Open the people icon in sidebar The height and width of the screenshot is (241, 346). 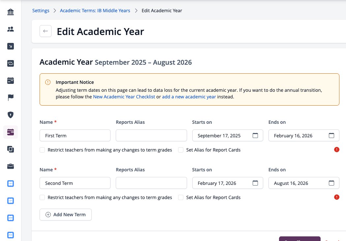10,29
